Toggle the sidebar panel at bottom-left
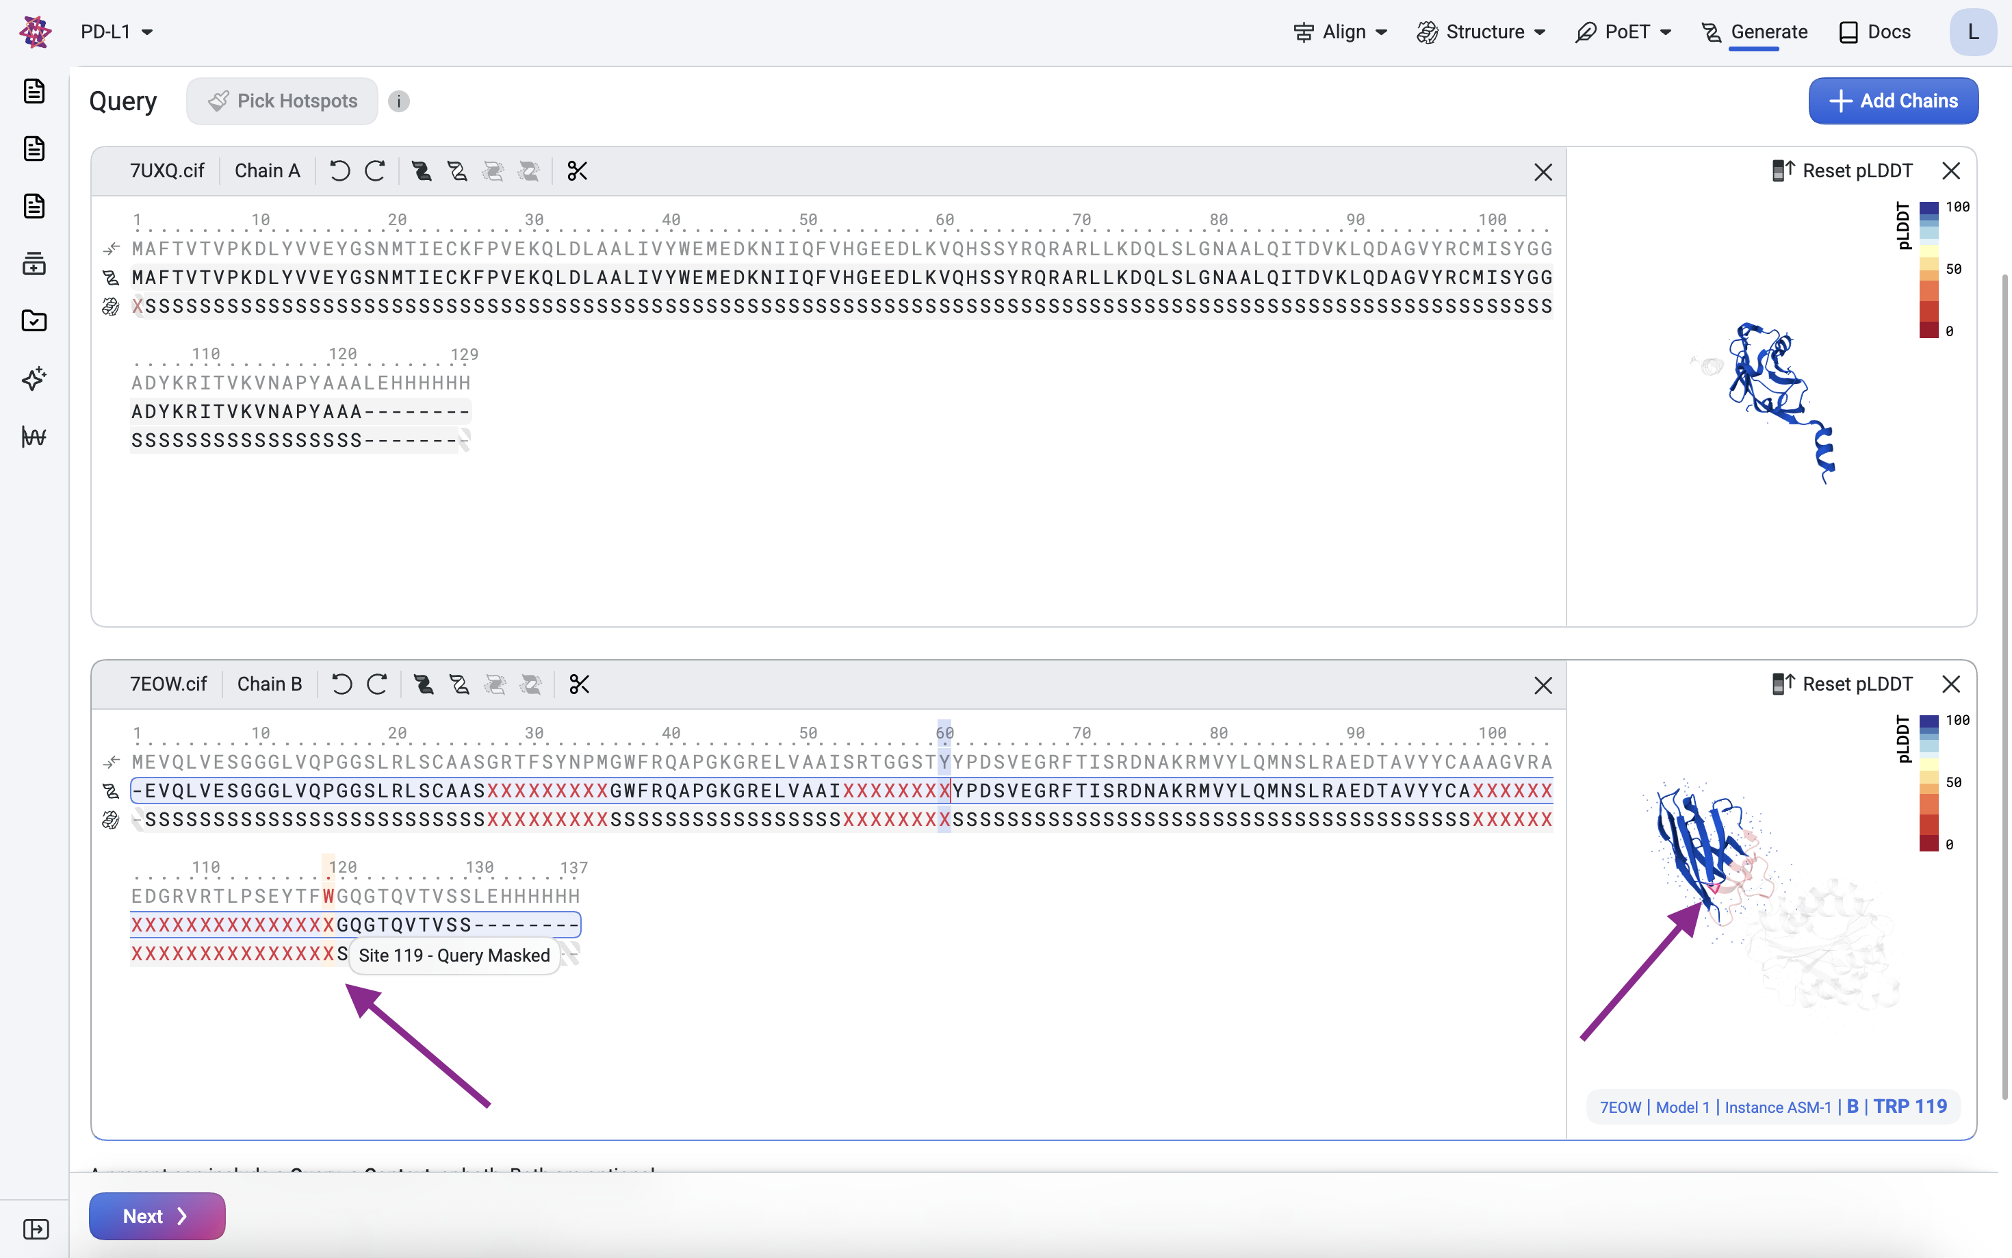This screenshot has width=2012, height=1258. click(35, 1229)
